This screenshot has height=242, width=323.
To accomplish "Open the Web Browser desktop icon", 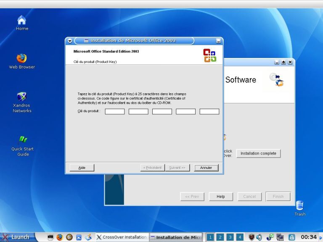I will (x=22, y=61).
